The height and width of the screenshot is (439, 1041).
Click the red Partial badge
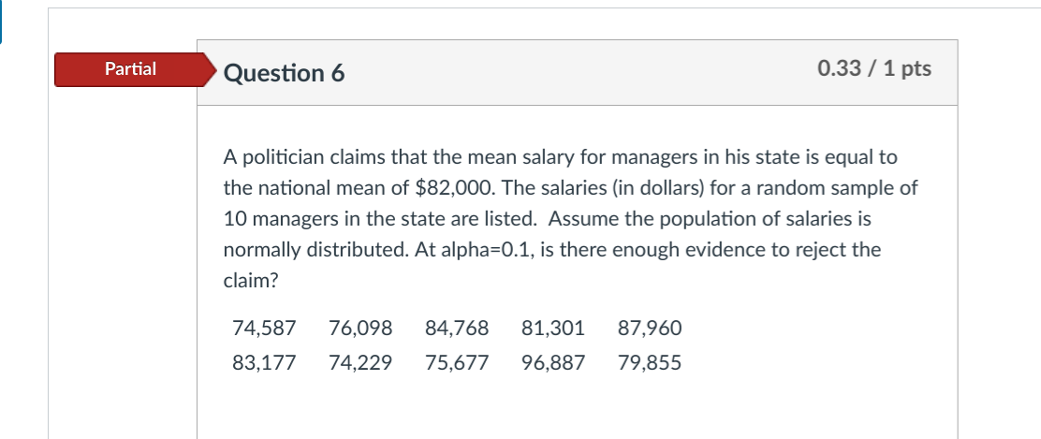point(136,69)
